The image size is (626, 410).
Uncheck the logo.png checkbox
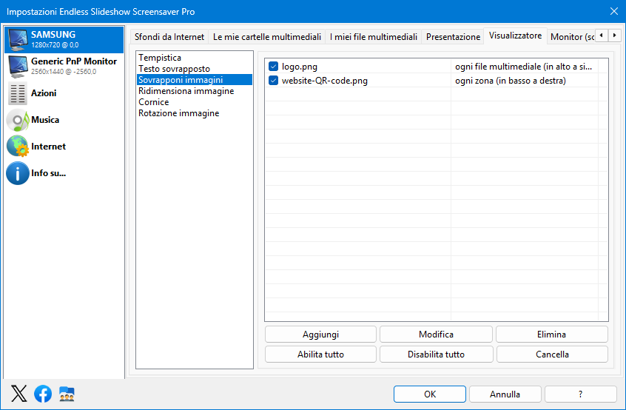274,67
